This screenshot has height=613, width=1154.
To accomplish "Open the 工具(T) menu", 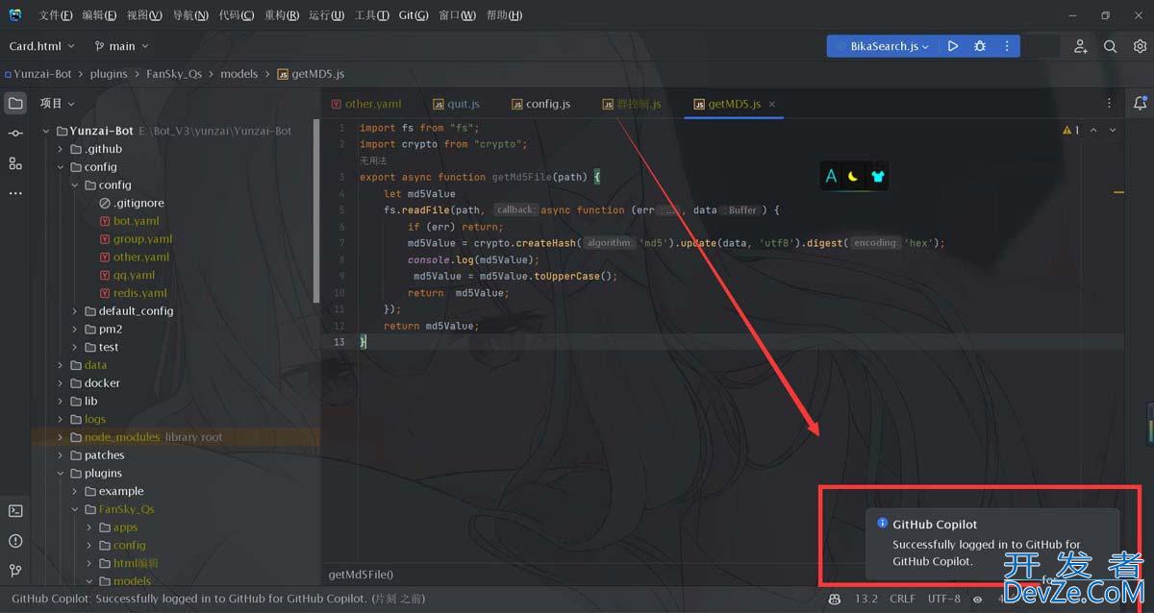I will (372, 15).
